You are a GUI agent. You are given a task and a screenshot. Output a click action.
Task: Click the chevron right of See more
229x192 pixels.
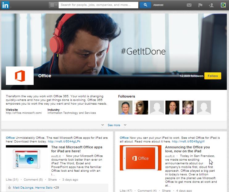point(125,125)
